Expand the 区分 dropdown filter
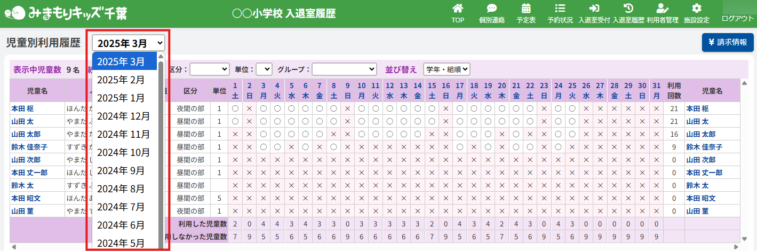 tap(209, 69)
